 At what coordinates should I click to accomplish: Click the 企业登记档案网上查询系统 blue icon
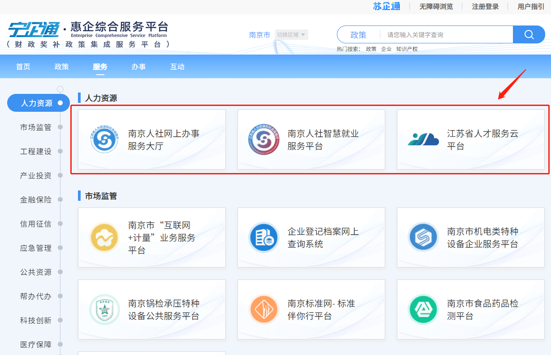(x=264, y=237)
